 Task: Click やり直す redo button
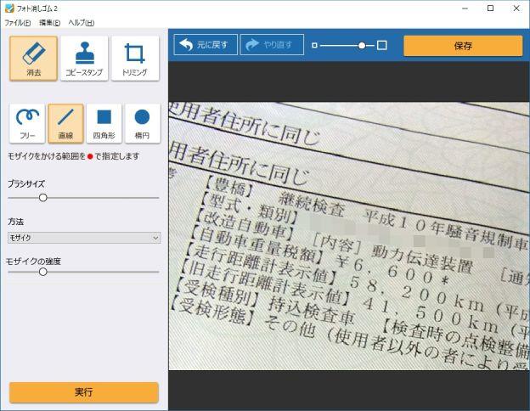pyautogui.click(x=272, y=45)
